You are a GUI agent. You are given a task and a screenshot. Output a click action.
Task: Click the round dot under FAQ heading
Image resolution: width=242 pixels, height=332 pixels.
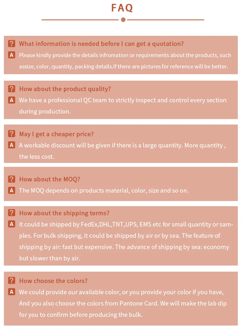point(123,20)
